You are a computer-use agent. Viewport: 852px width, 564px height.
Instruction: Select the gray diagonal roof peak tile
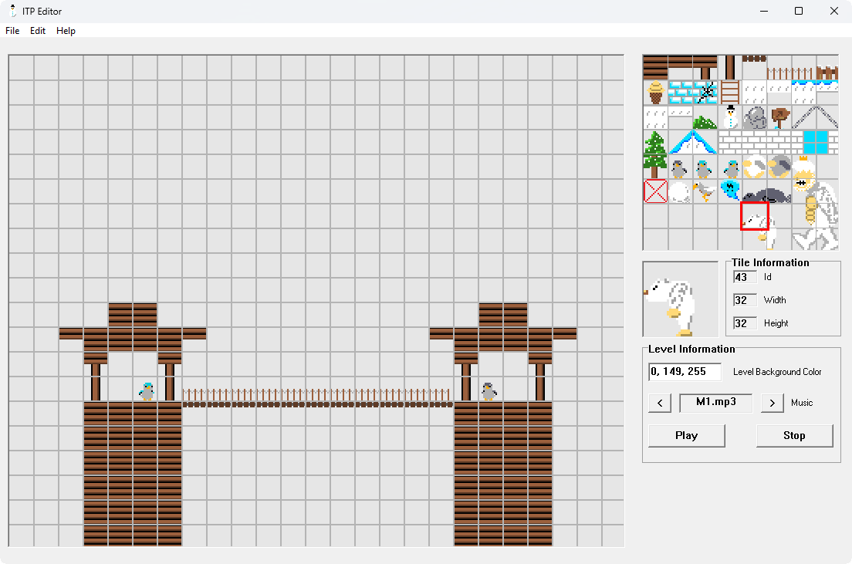click(816, 117)
